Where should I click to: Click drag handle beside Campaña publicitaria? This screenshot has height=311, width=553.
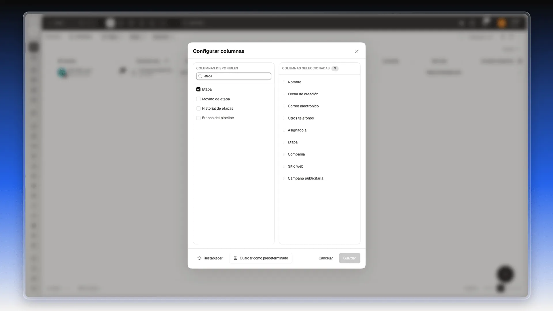pyautogui.click(x=284, y=179)
